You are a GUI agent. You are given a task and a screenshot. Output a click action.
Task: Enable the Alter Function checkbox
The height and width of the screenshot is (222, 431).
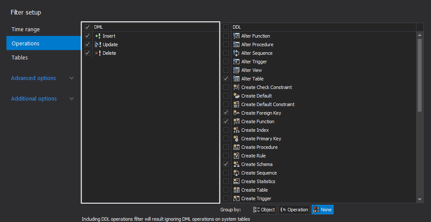pyautogui.click(x=226, y=36)
